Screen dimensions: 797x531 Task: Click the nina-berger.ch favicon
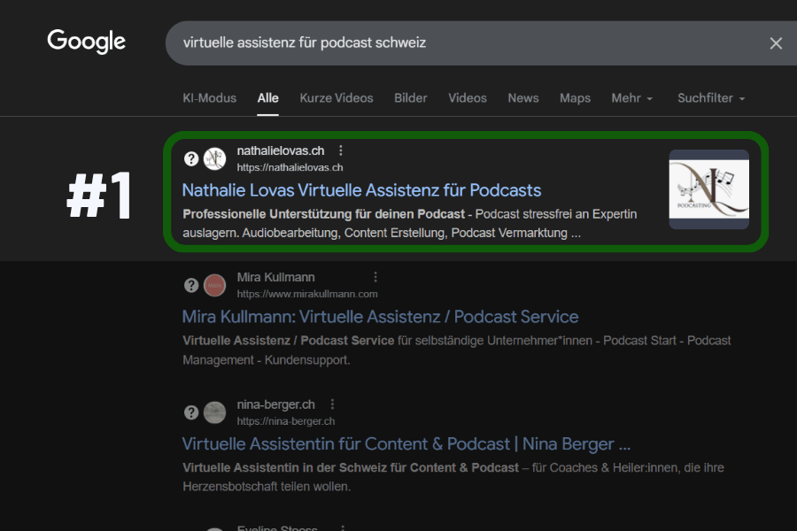(x=215, y=412)
